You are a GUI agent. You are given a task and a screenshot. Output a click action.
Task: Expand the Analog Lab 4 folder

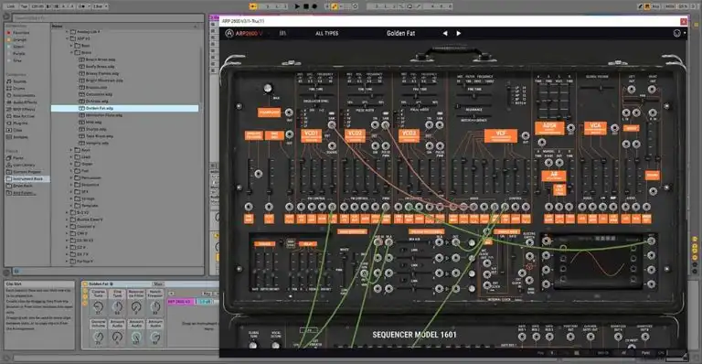tap(67, 32)
